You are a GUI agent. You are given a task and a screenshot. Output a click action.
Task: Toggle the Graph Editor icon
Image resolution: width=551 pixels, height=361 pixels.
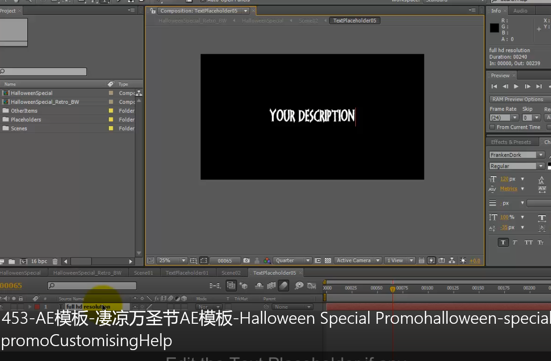point(312,286)
